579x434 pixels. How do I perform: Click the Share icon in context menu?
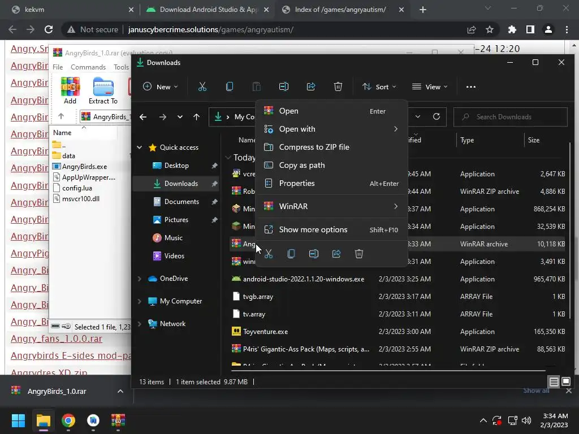pyautogui.click(x=336, y=254)
